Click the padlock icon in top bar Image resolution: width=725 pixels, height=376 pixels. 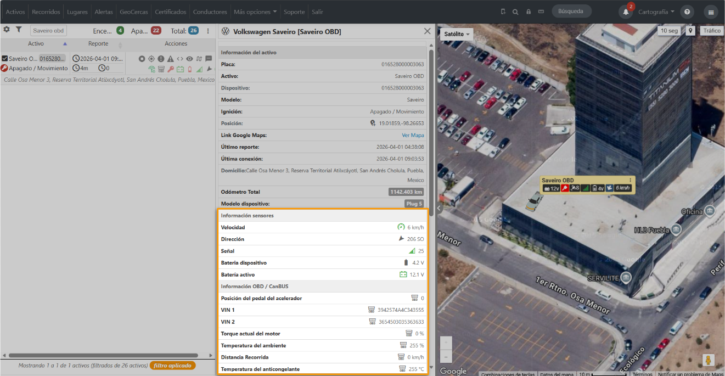(529, 12)
